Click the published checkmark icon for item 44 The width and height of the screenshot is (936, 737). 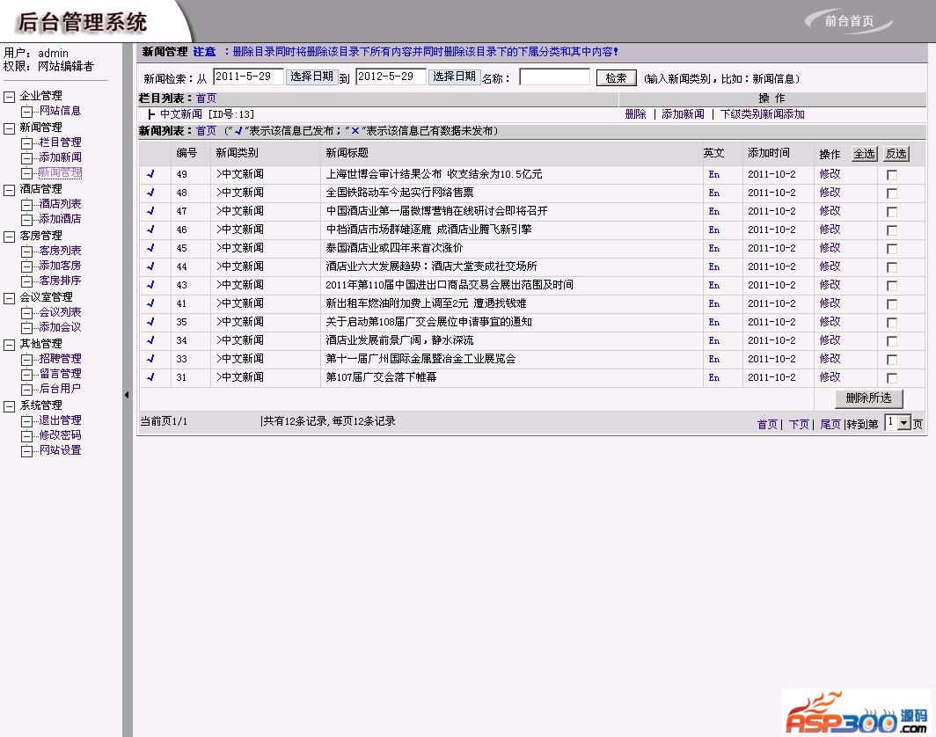click(150, 266)
